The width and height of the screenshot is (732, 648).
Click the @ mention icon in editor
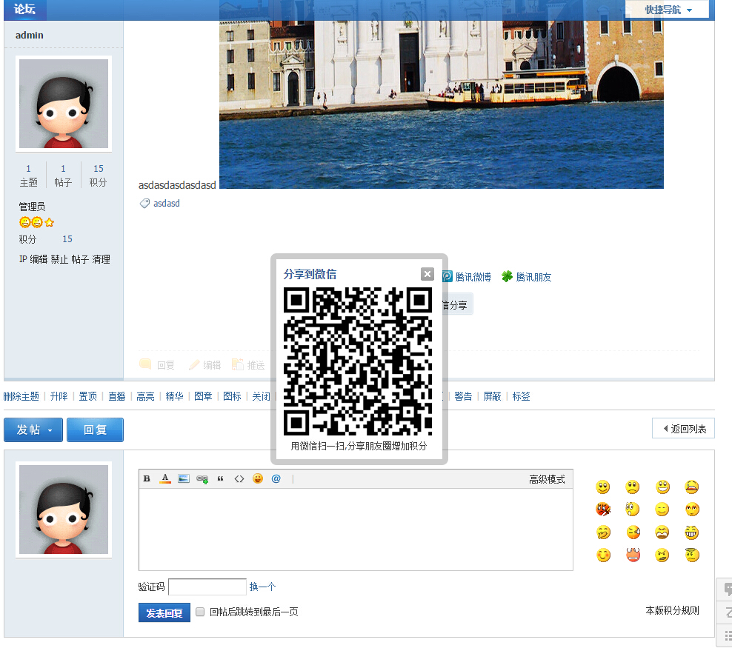click(276, 479)
